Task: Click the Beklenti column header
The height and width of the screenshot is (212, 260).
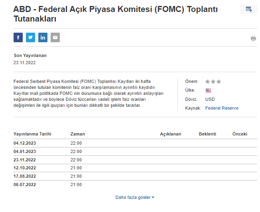Action: point(207,134)
